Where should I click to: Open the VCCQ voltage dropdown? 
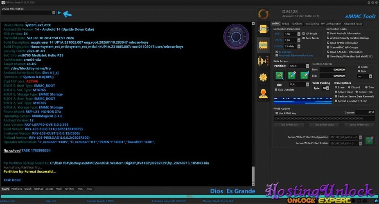[299, 40]
